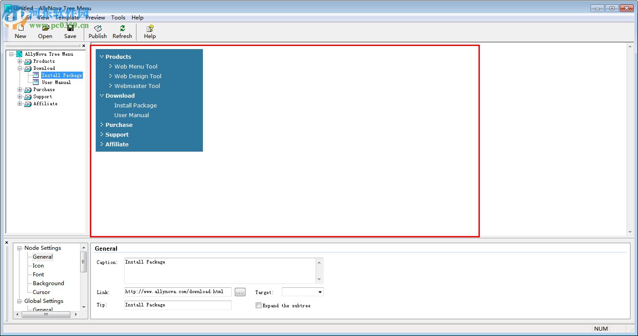638x336 pixels.
Task: Open the Preview menu
Action: [x=95, y=18]
